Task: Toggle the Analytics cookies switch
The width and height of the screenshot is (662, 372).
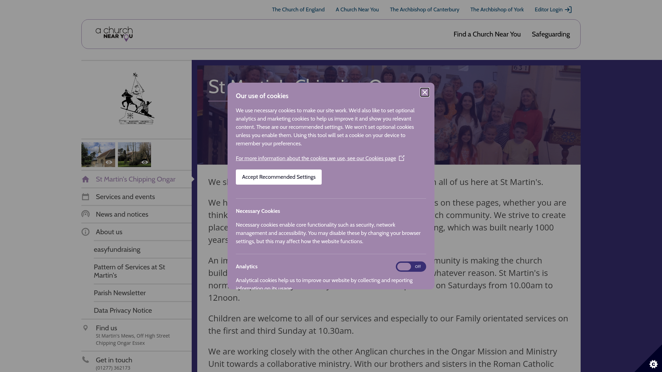Action: [411, 267]
